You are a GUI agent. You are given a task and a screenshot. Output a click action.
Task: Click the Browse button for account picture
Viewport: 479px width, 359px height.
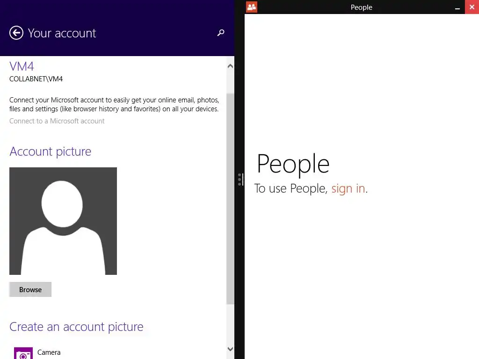30,289
